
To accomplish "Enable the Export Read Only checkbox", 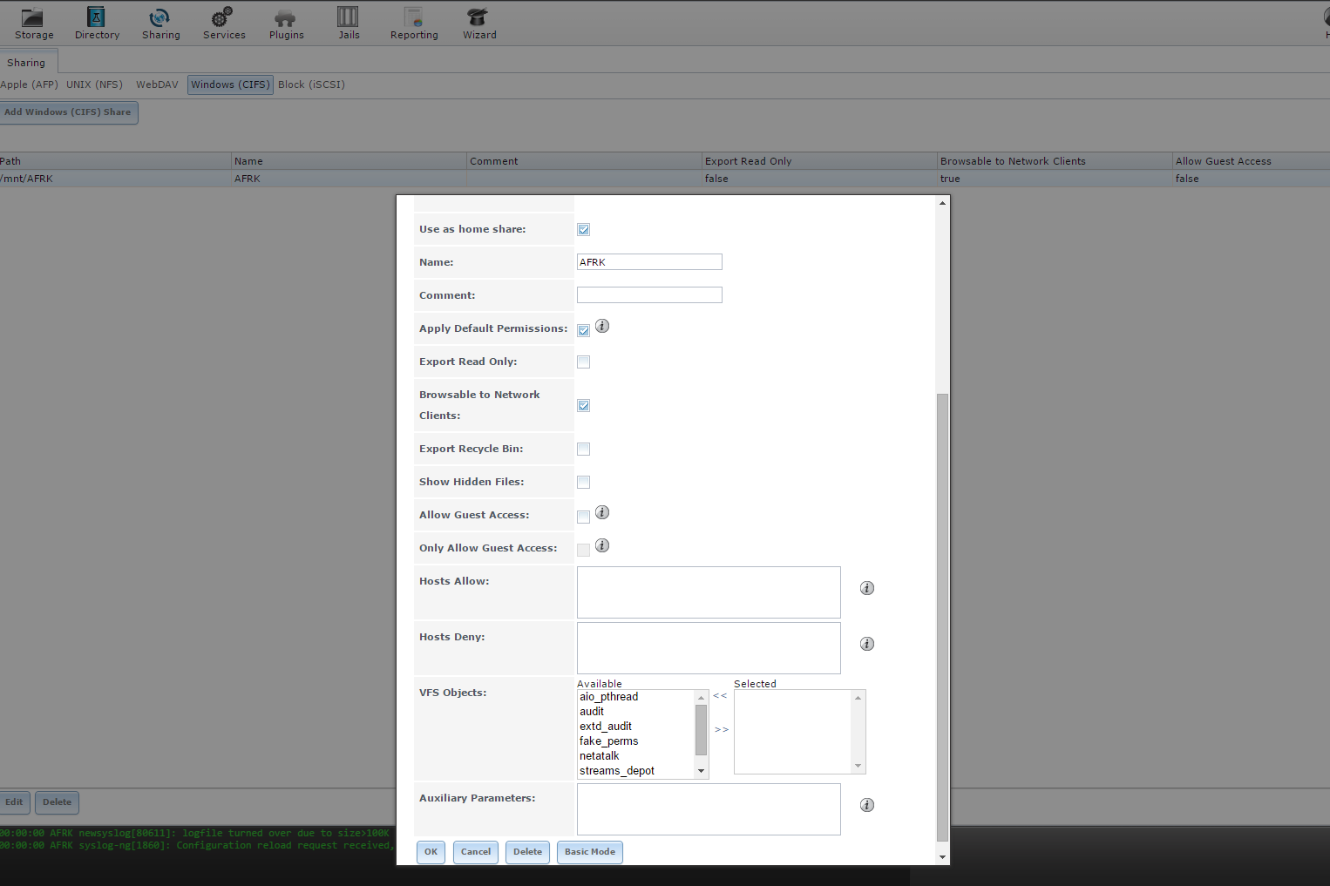I will tap(584, 362).
